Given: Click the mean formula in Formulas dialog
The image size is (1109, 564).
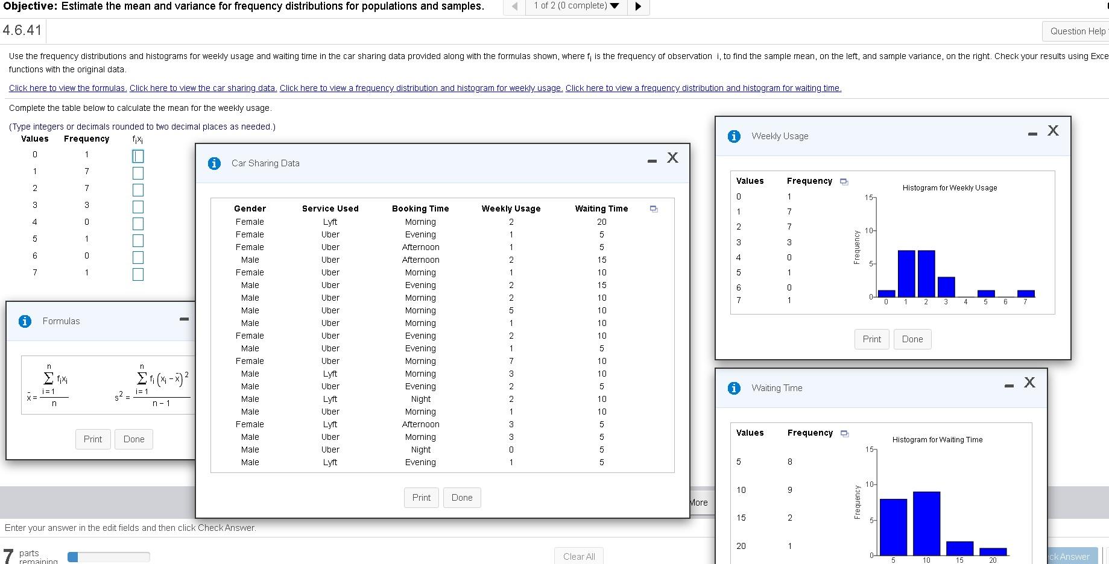Looking at the screenshot, I should [x=48, y=384].
